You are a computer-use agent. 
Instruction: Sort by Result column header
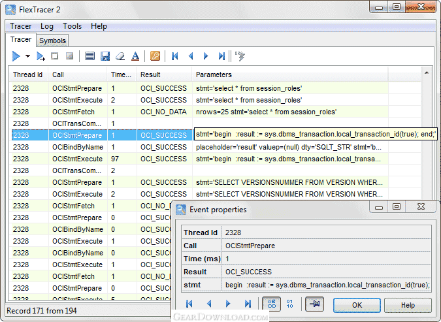coord(164,74)
